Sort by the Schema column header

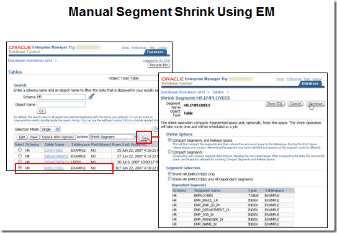point(32,144)
